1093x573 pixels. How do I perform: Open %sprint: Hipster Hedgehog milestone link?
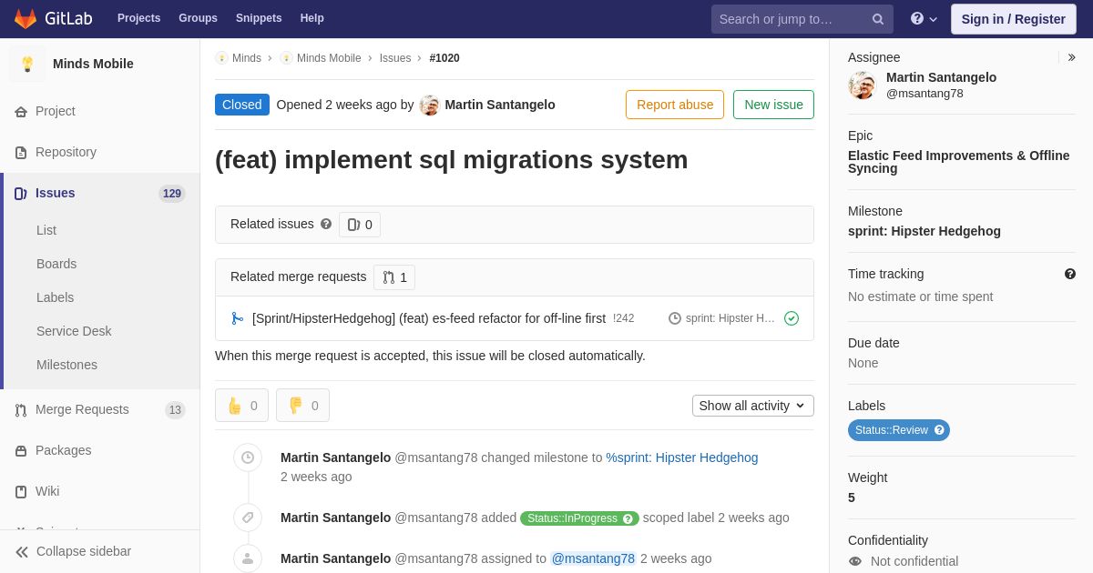click(682, 457)
